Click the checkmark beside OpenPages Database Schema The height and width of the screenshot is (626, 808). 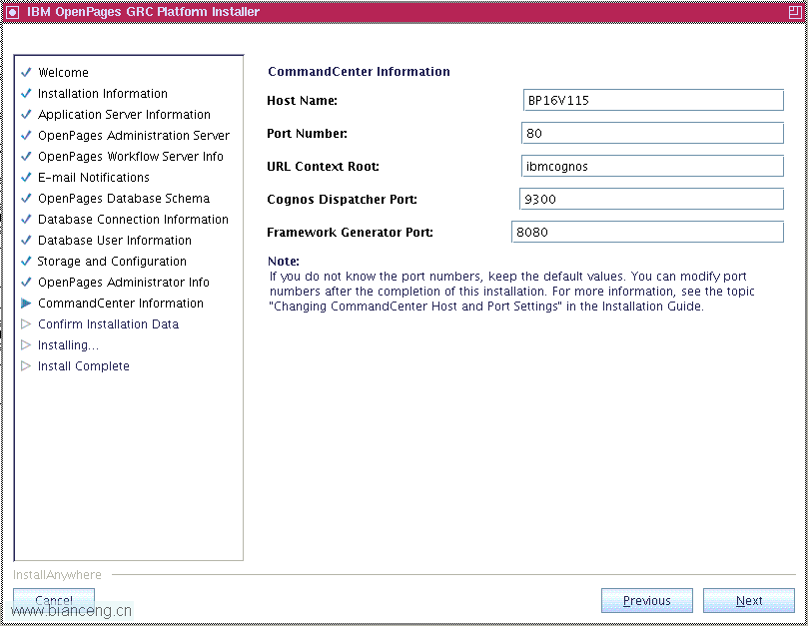click(26, 198)
